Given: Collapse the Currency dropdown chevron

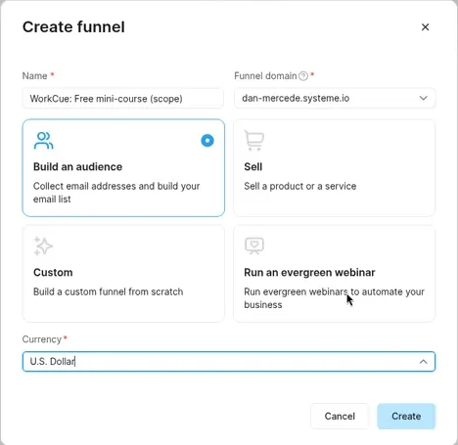Looking at the screenshot, I should pos(423,362).
